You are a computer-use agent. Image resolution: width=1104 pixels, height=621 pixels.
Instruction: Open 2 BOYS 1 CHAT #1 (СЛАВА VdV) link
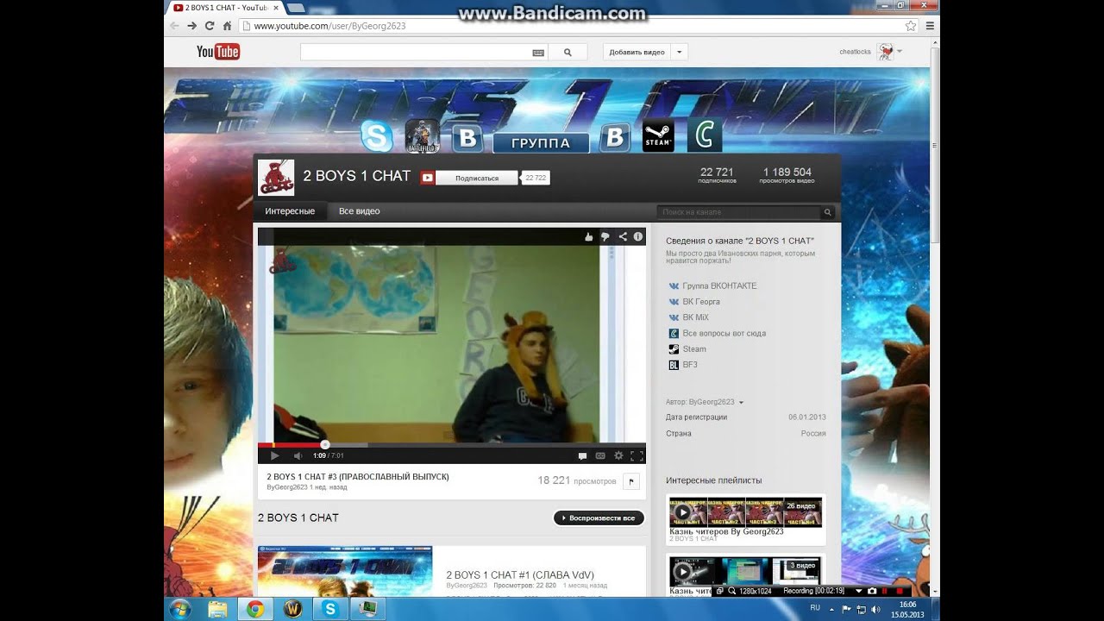[x=520, y=575]
